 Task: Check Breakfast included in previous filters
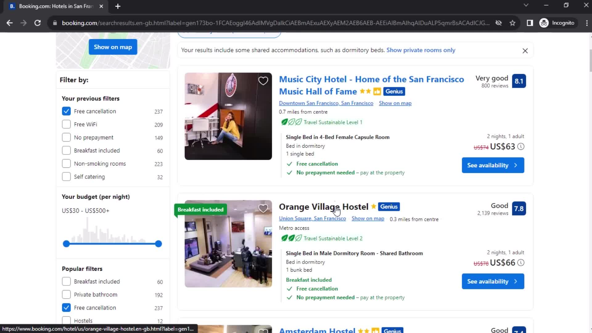pos(66,150)
